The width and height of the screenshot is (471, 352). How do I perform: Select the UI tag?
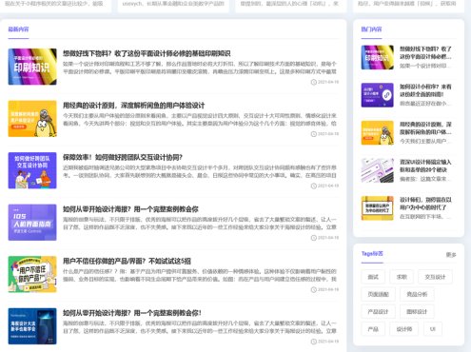[433, 329]
